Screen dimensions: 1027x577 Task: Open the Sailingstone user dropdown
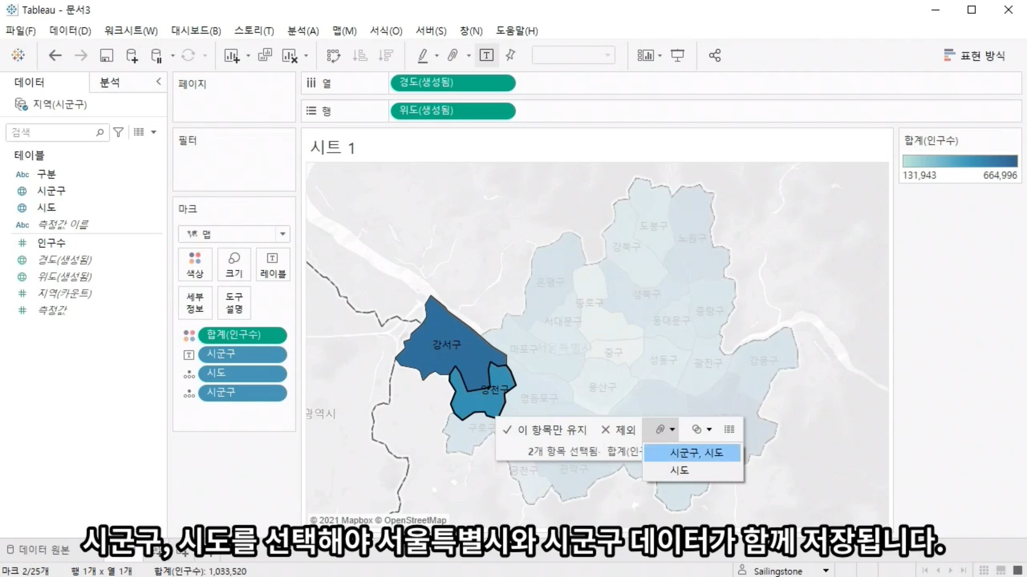coord(826,571)
